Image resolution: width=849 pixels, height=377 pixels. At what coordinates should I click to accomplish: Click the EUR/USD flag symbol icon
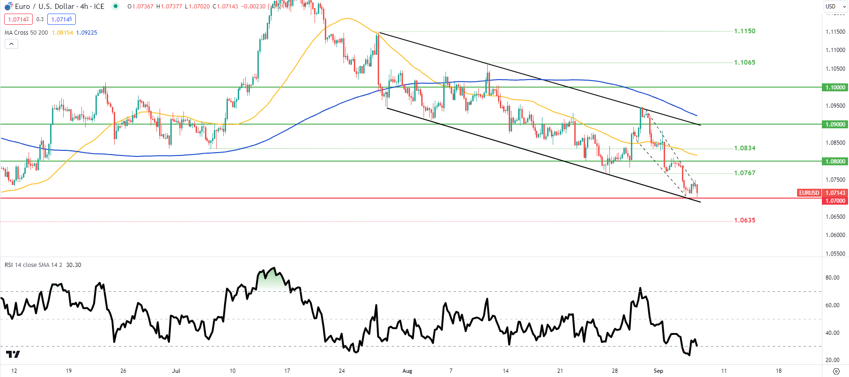pyautogui.click(x=8, y=7)
